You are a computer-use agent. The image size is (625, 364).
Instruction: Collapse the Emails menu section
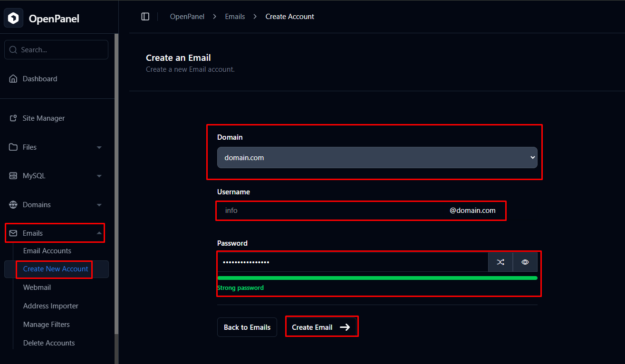pos(99,233)
